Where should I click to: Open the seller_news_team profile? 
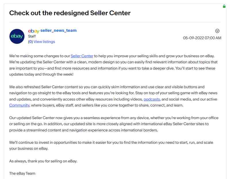[58, 30]
